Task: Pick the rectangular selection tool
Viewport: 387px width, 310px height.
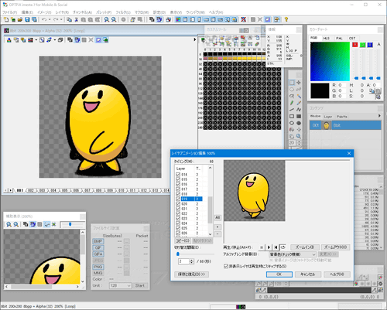Action: point(292,83)
